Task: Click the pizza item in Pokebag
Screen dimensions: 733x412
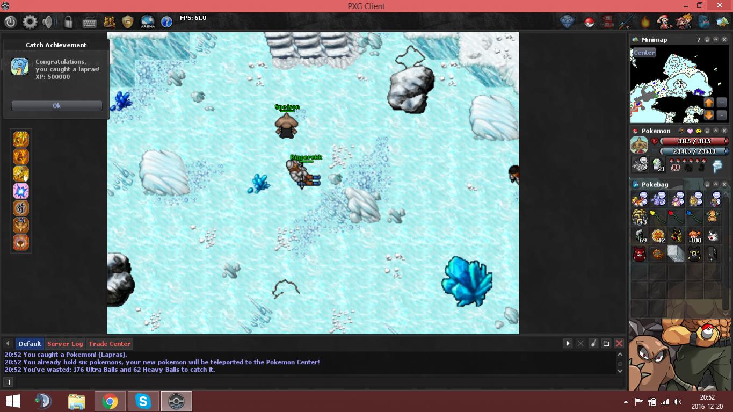Action: coord(658,236)
